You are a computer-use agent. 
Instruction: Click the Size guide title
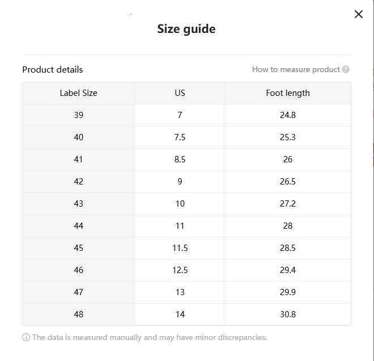[186, 29]
